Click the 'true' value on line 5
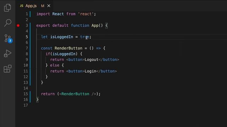The width and height of the screenshot is (227, 127). tap(85, 37)
